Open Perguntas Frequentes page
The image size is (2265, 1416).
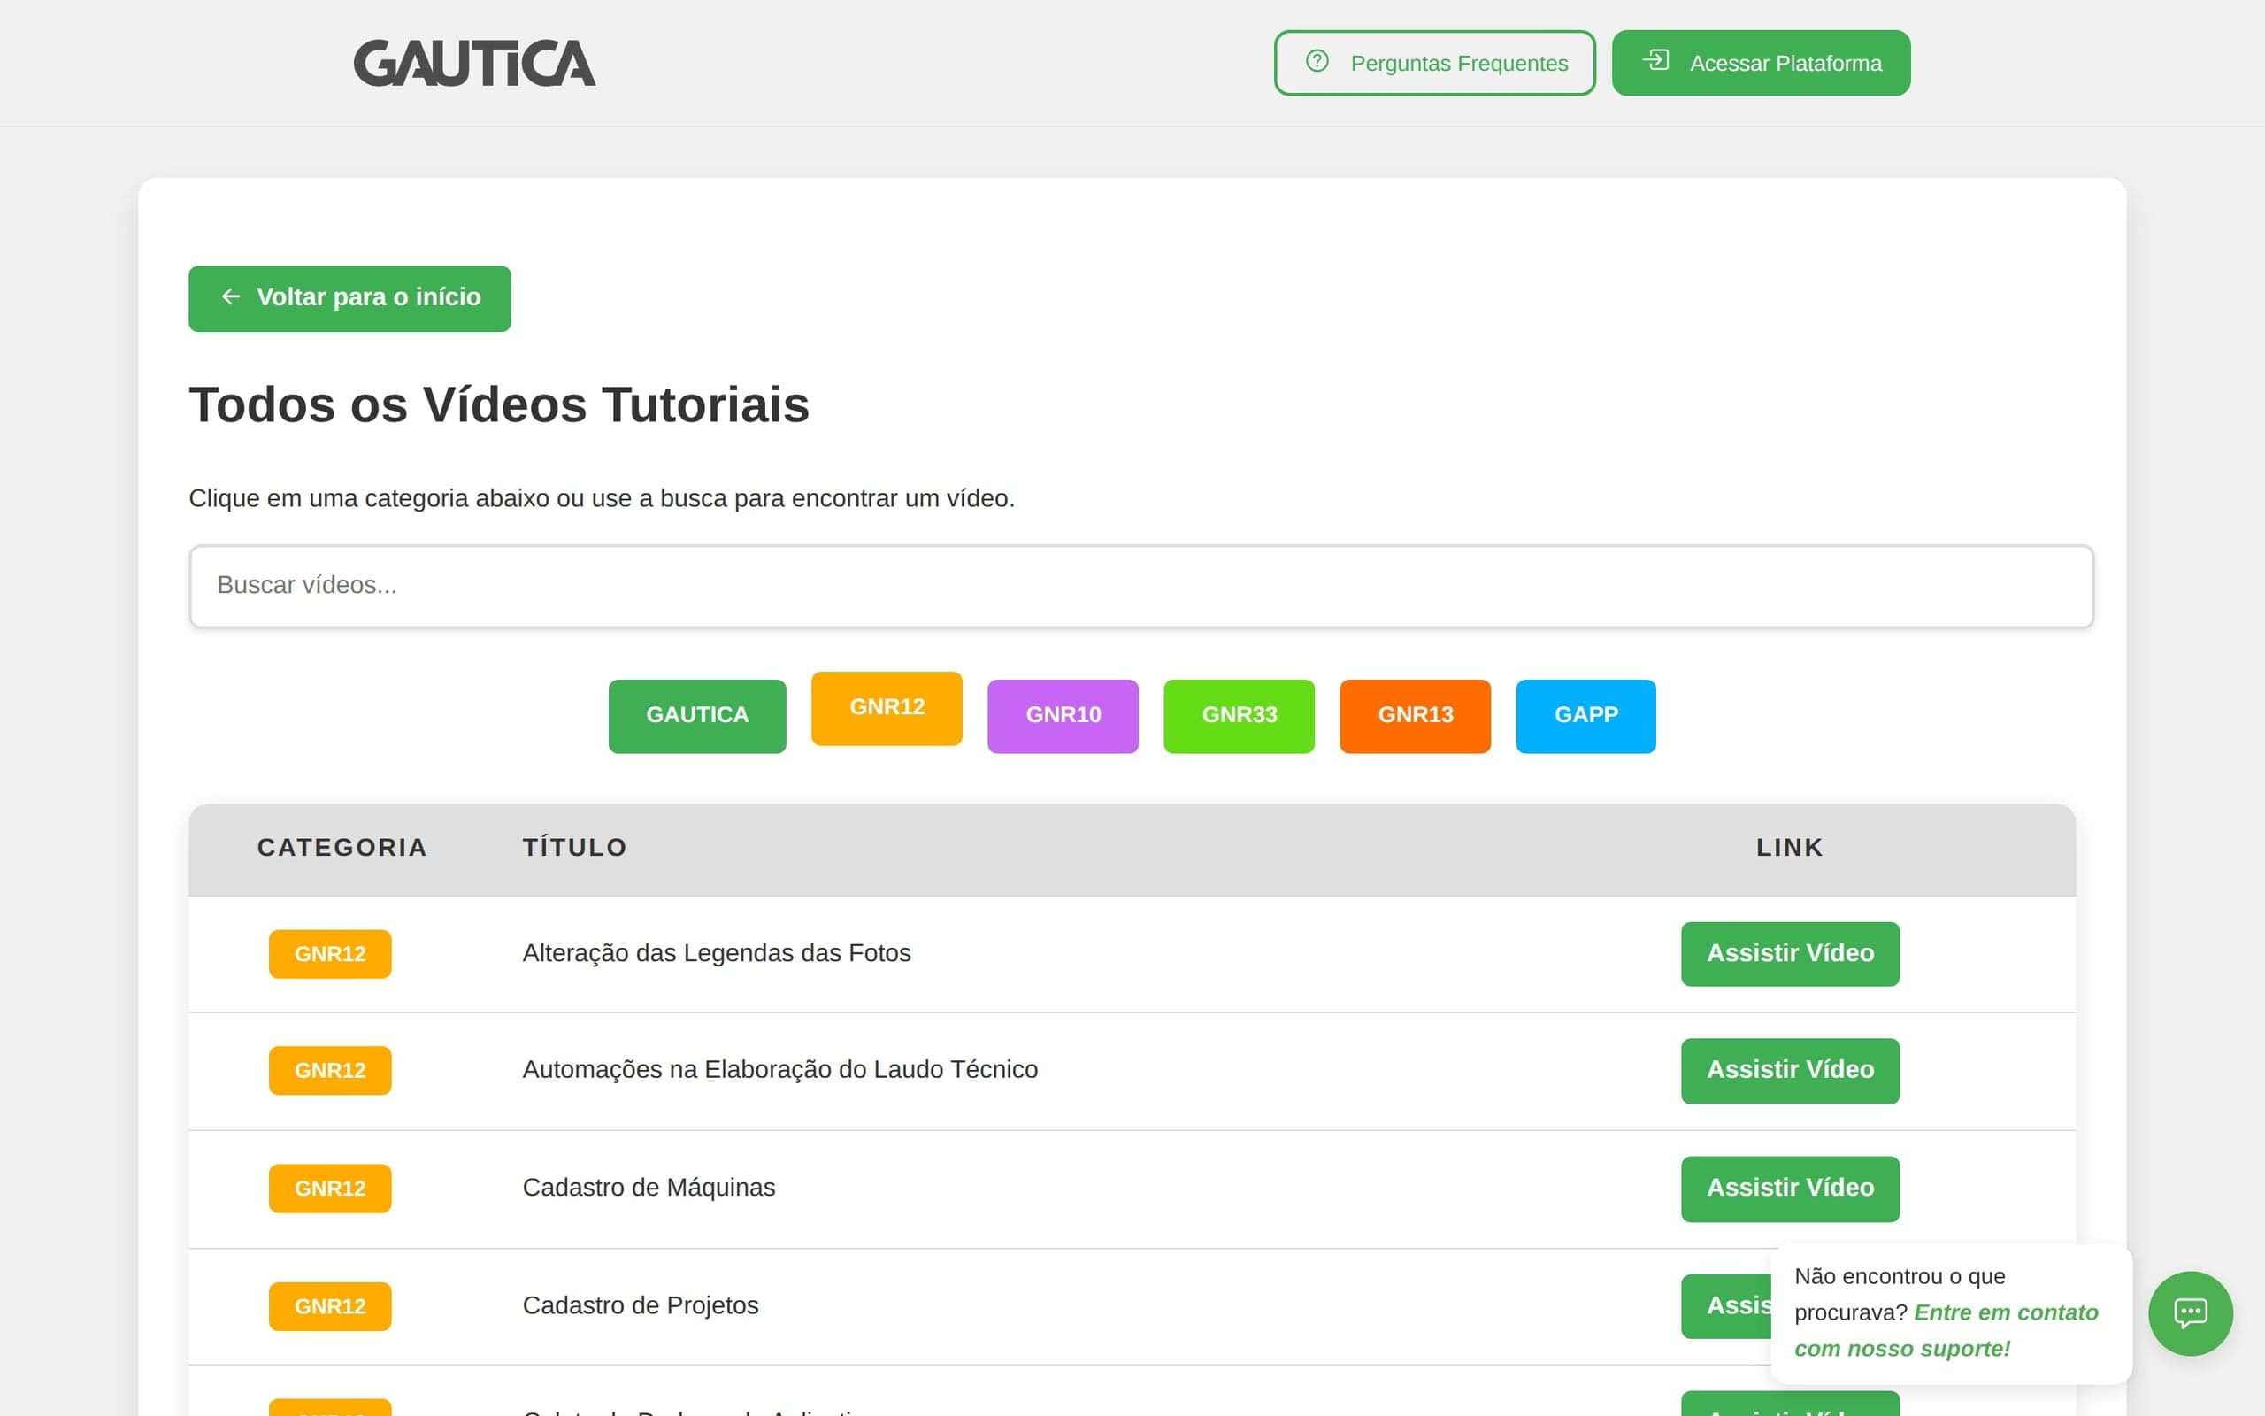(1435, 63)
